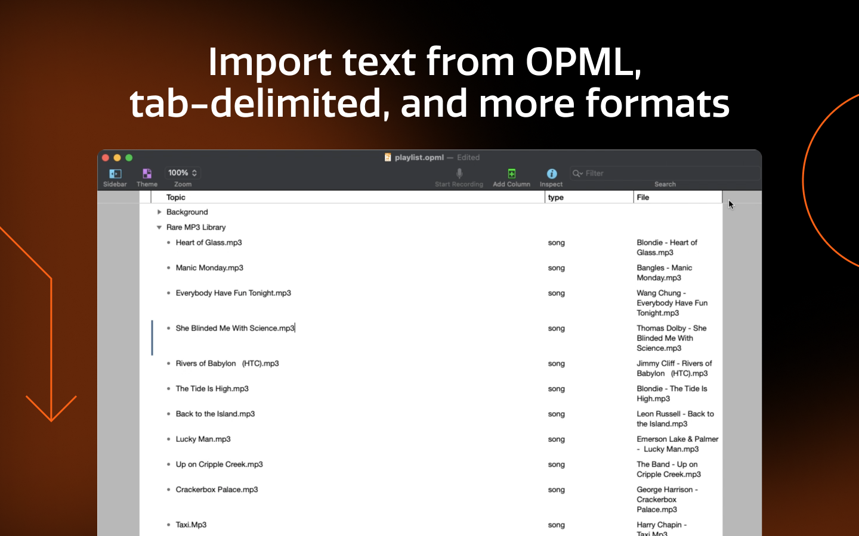859x536 pixels.
Task: Click the Add Column icon
Action: [x=512, y=173]
